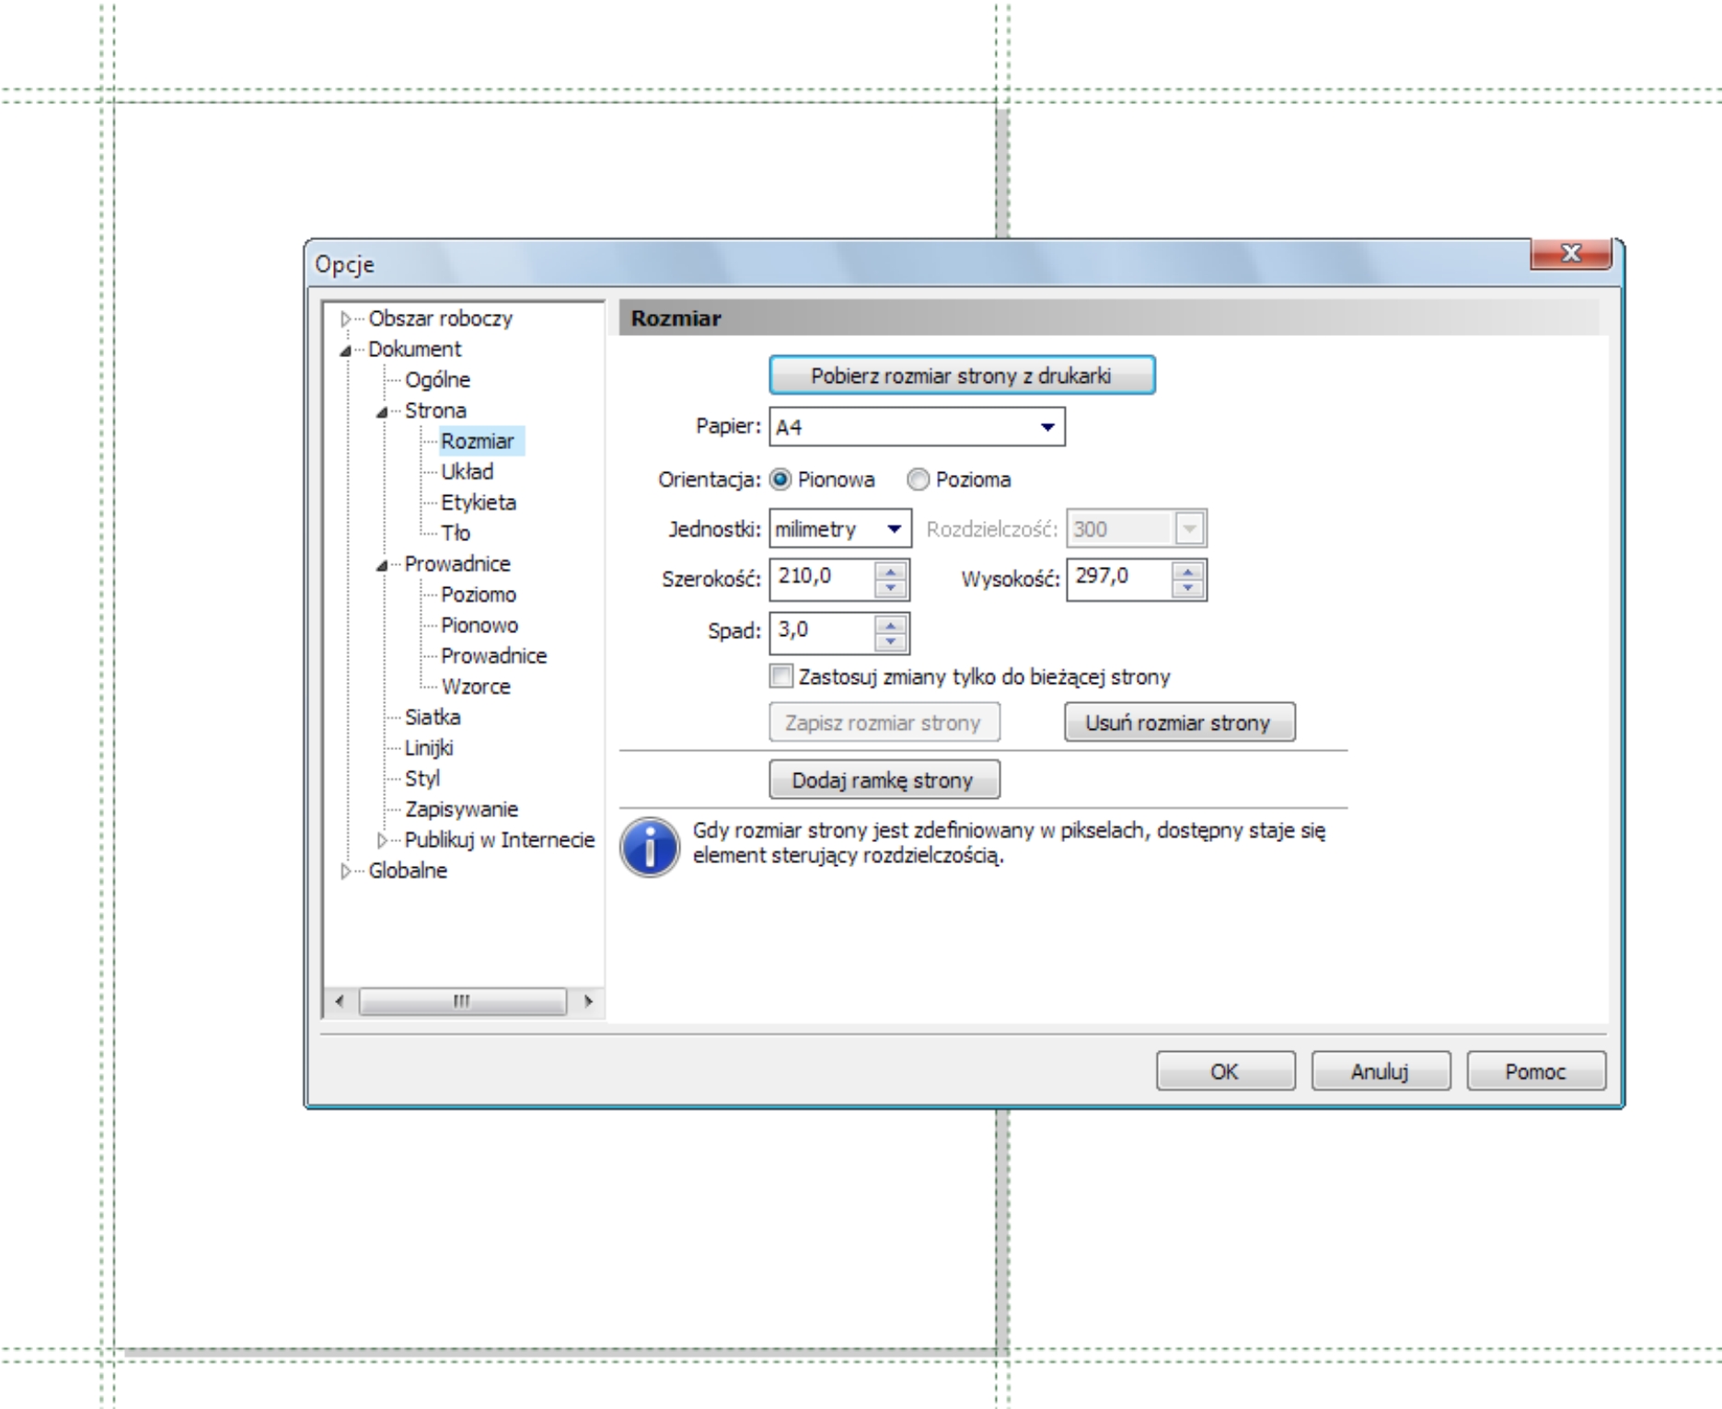Image resolution: width=1722 pixels, height=1409 pixels.
Task: Select Układ in the options tree
Action: [x=467, y=472]
